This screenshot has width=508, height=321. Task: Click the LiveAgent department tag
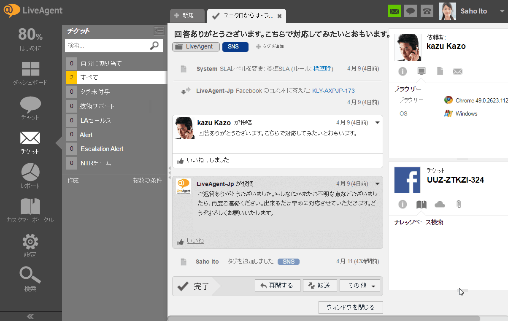(x=196, y=47)
